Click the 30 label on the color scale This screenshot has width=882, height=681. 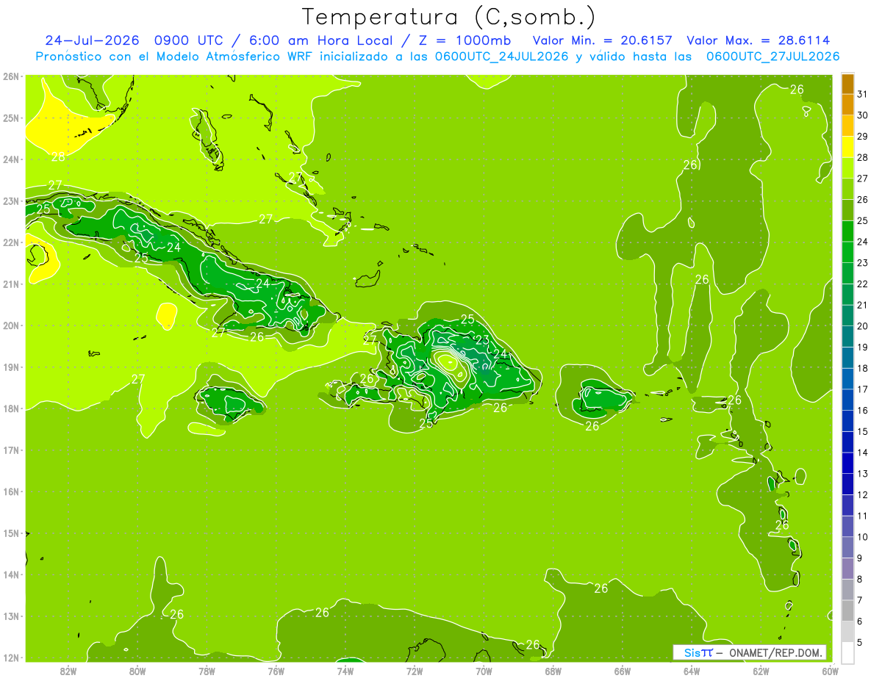click(x=863, y=115)
